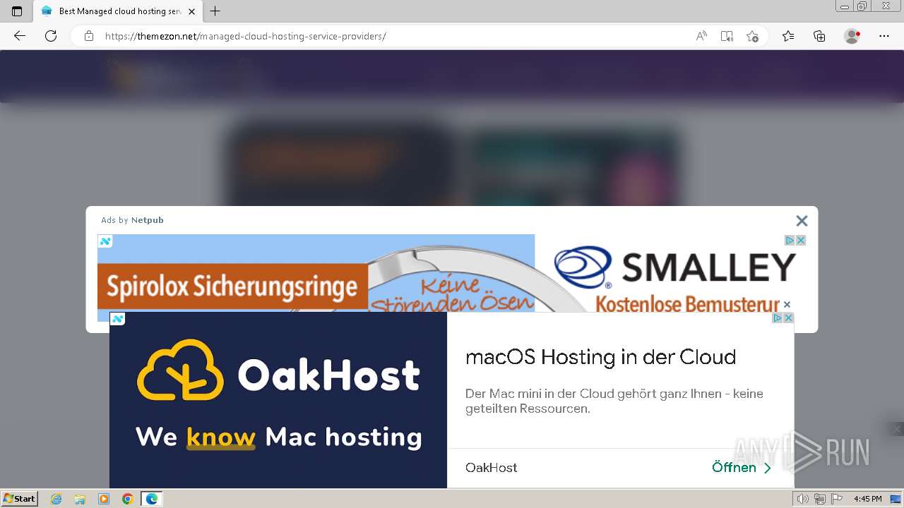The height and width of the screenshot is (508, 904).
Task: Open AdChoices icon on OakHost ad
Action: pyautogui.click(x=778, y=317)
